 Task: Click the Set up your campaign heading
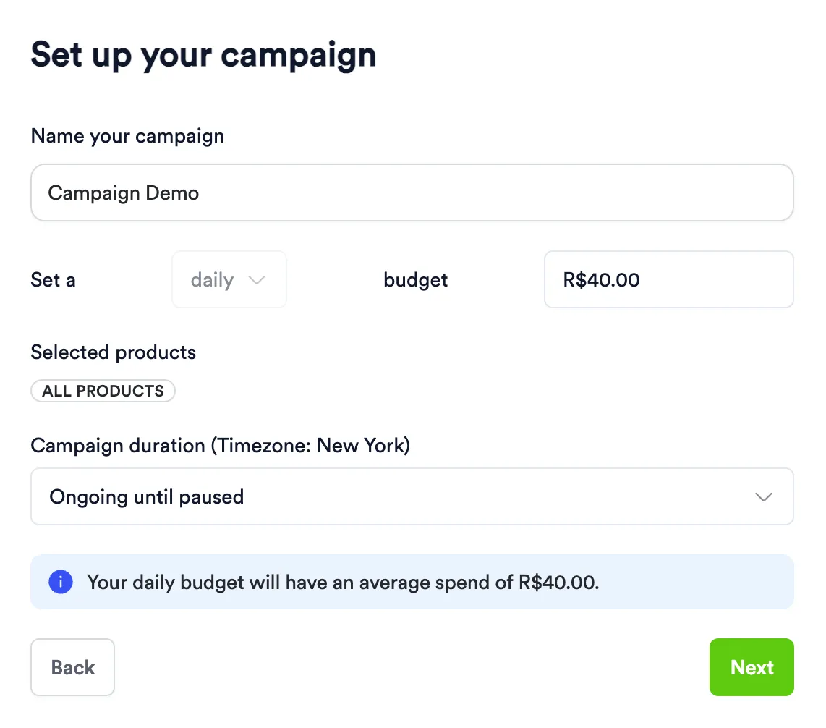pyautogui.click(x=203, y=55)
